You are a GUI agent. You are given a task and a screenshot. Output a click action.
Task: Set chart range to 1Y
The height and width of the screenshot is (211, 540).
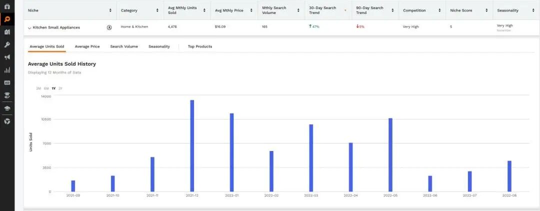pyautogui.click(x=53, y=88)
